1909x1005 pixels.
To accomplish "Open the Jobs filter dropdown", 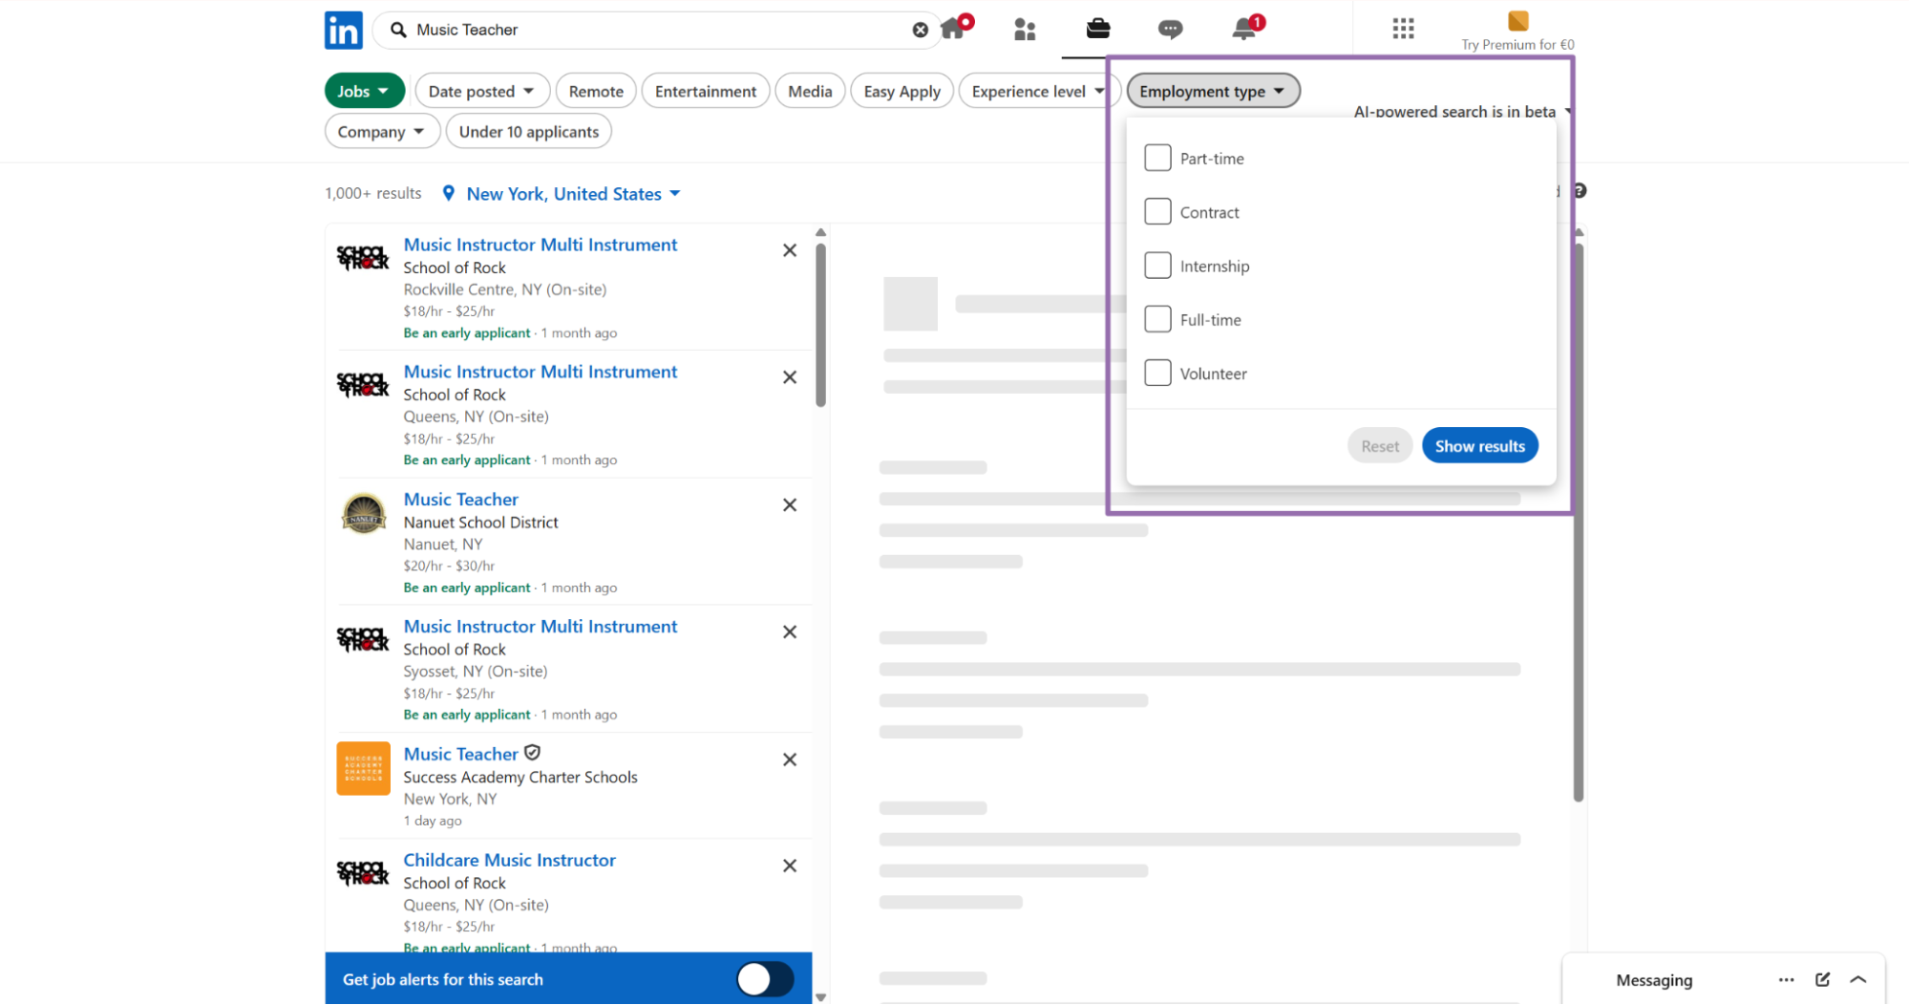I will (364, 91).
